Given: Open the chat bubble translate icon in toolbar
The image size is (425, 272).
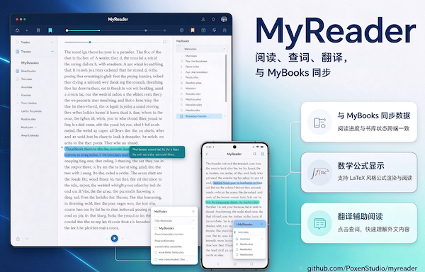Looking at the screenshot, I should (x=214, y=30).
